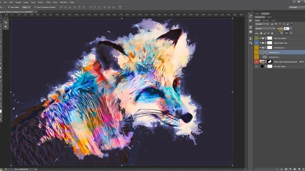This screenshot has width=305, height=171.
Task: Open the Opacity slider arrow
Action: (291, 28)
